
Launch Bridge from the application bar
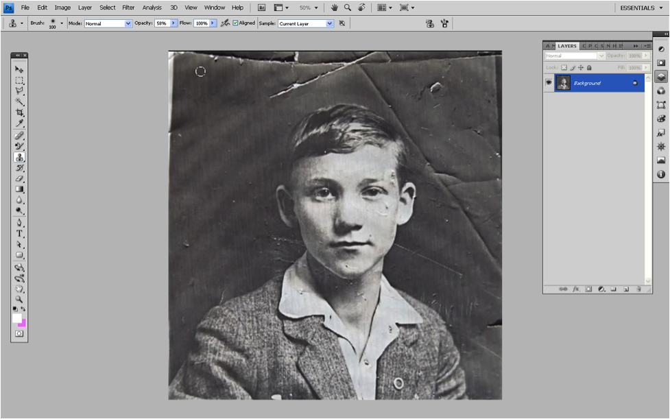(261, 8)
